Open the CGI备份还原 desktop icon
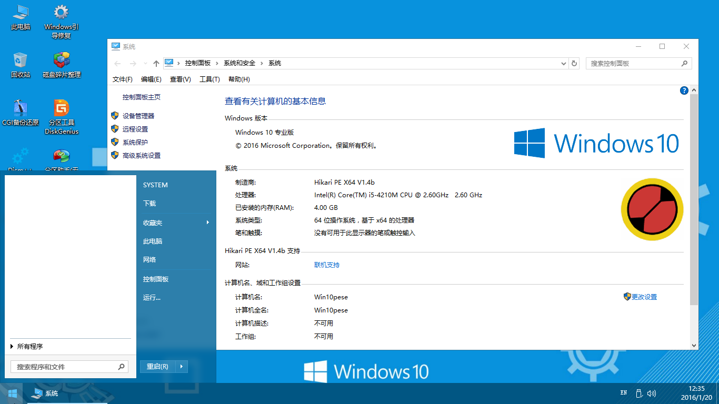 [x=21, y=113]
